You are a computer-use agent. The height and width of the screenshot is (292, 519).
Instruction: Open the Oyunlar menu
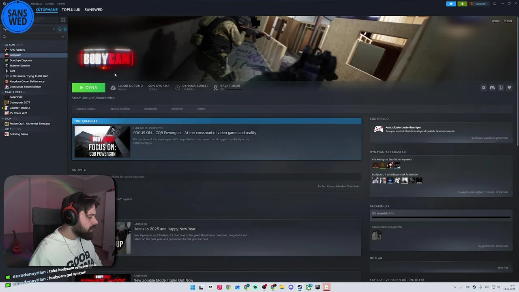click(x=49, y=4)
